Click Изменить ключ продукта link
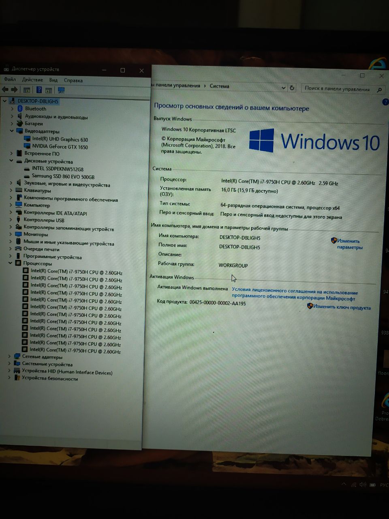Screen dimensions: 389x519 click(x=342, y=307)
